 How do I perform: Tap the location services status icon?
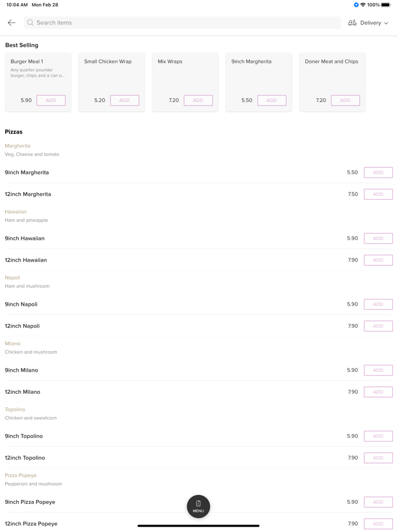[356, 5]
